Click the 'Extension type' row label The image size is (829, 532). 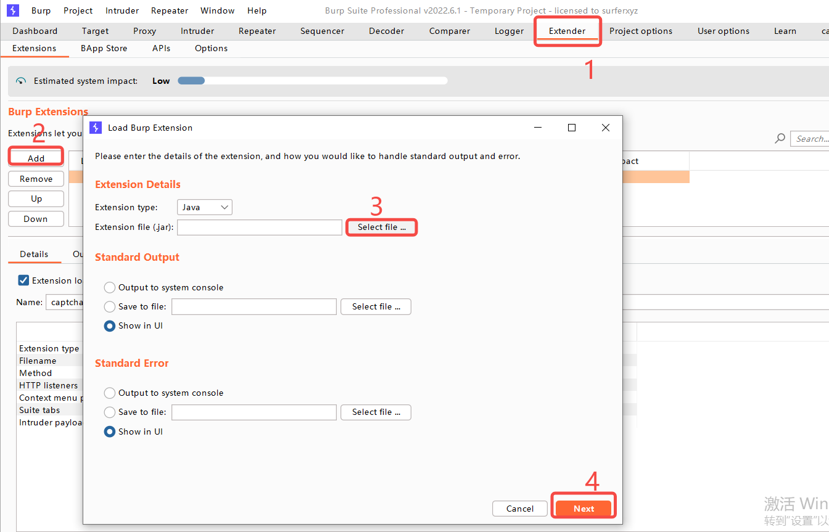(x=49, y=348)
